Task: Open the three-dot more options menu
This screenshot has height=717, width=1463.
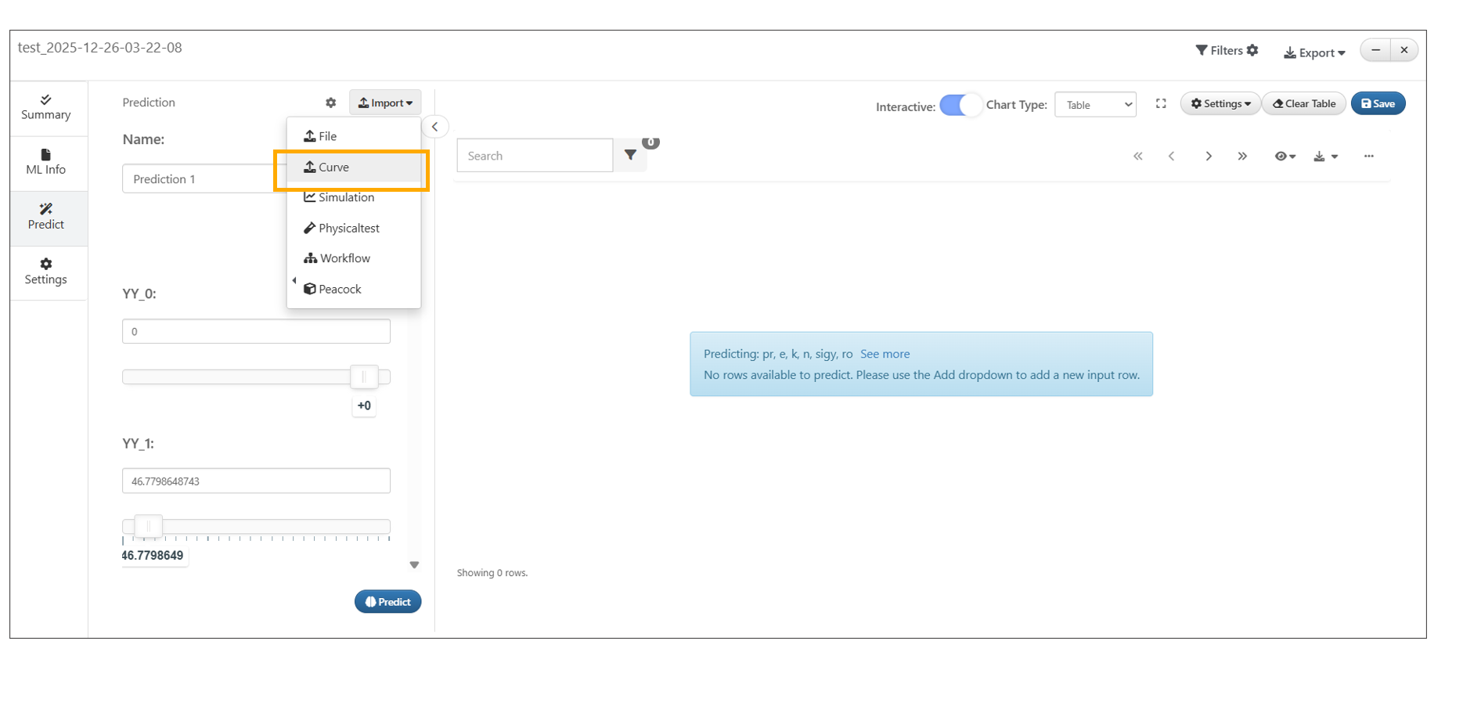Action: point(1368,157)
